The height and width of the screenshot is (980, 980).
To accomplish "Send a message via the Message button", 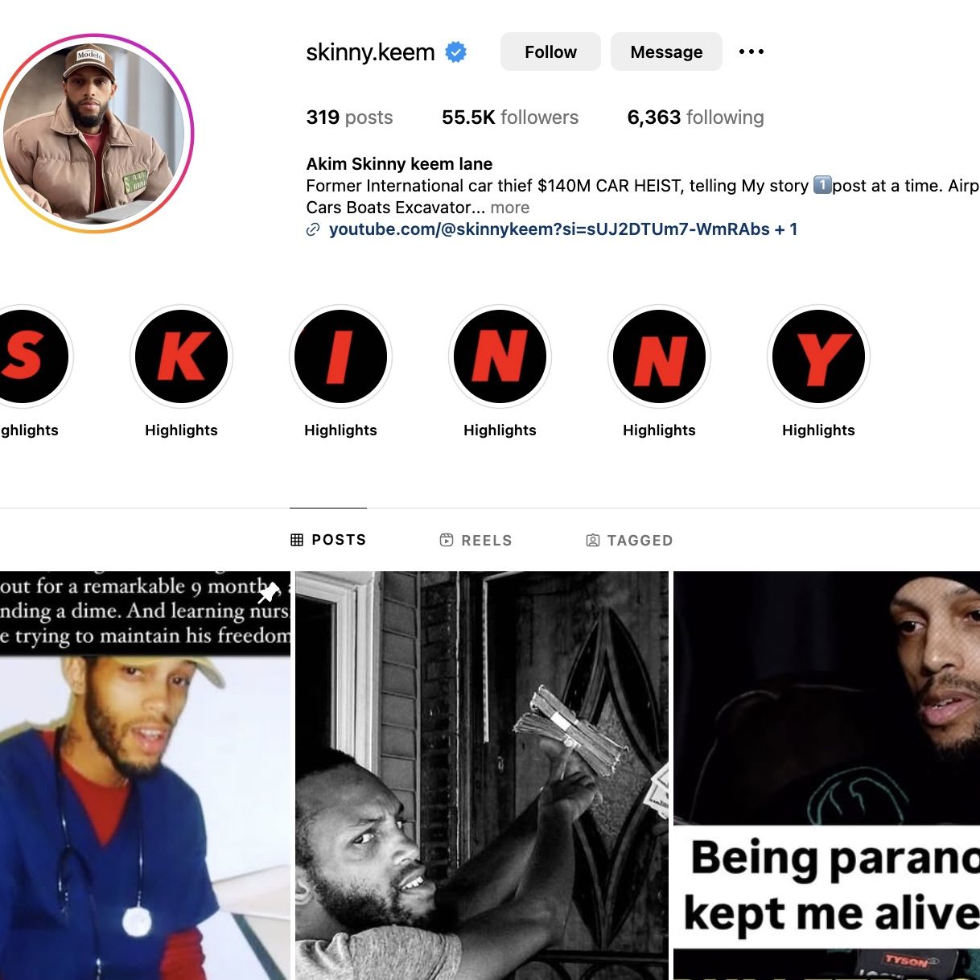I will 666,51.
